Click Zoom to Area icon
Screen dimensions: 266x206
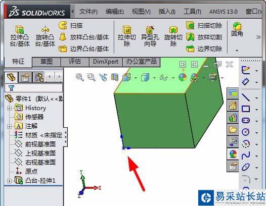[x=91, y=77]
